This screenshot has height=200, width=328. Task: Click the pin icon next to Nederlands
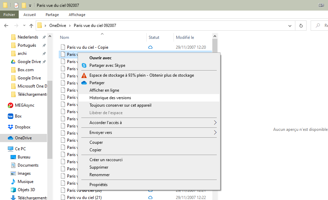click(x=44, y=37)
